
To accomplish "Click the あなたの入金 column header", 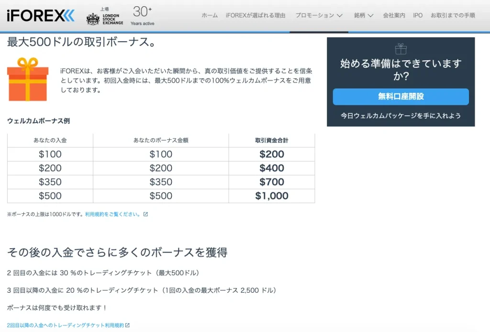I will [50, 140].
